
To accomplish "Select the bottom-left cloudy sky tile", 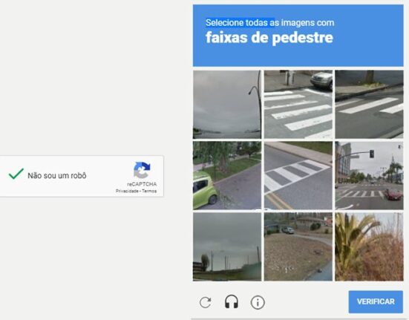I will pos(227,246).
